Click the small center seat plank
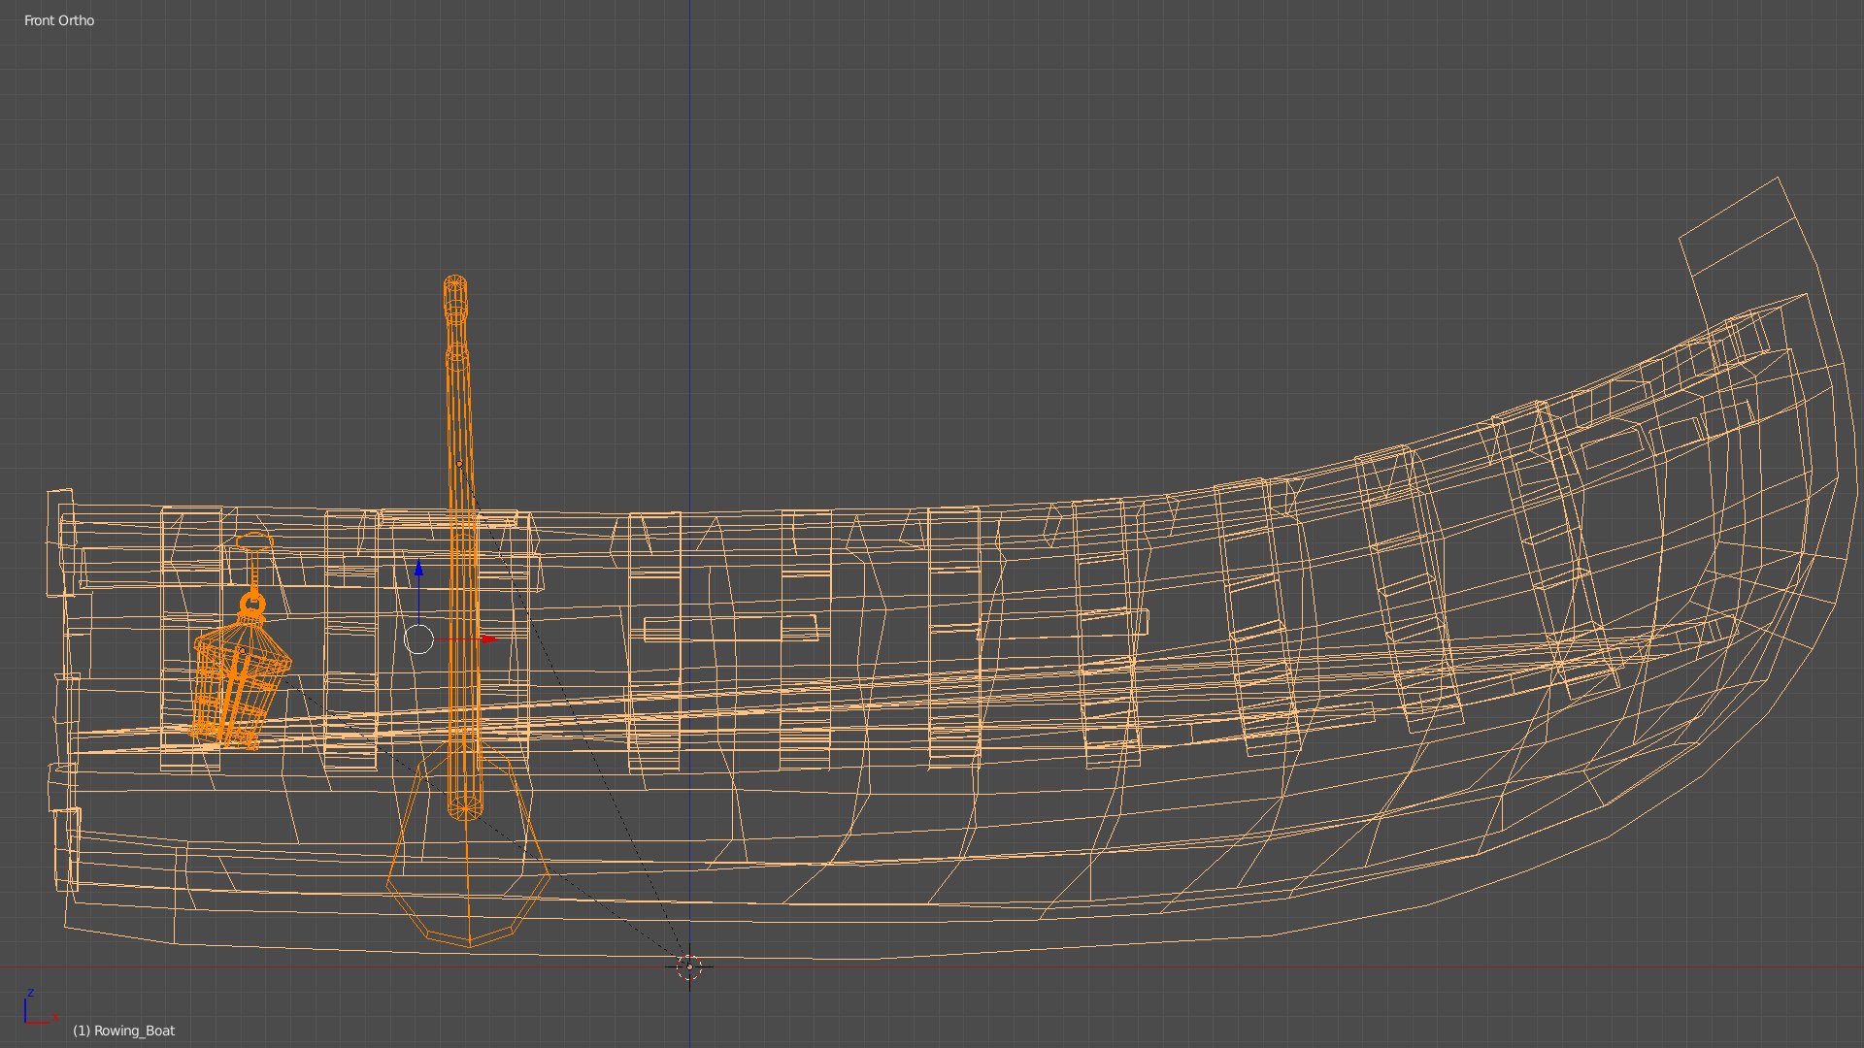The width and height of the screenshot is (1864, 1048). click(x=730, y=629)
